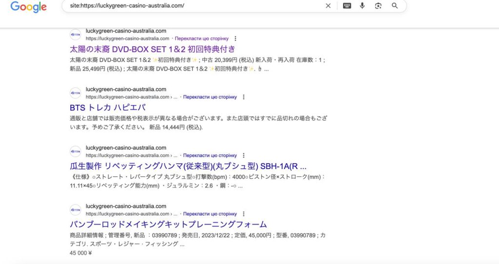Click the URL breadcrumb of 瓜生製作 result
Image resolution: width=499 pixels, height=264 pixels.
point(132,155)
